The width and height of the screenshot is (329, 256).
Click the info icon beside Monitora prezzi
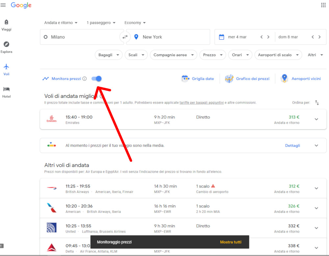[85, 79]
